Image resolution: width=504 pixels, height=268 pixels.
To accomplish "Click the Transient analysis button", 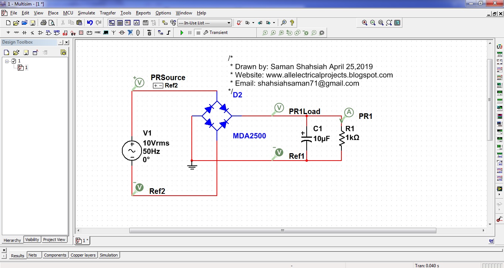I will [x=216, y=32].
